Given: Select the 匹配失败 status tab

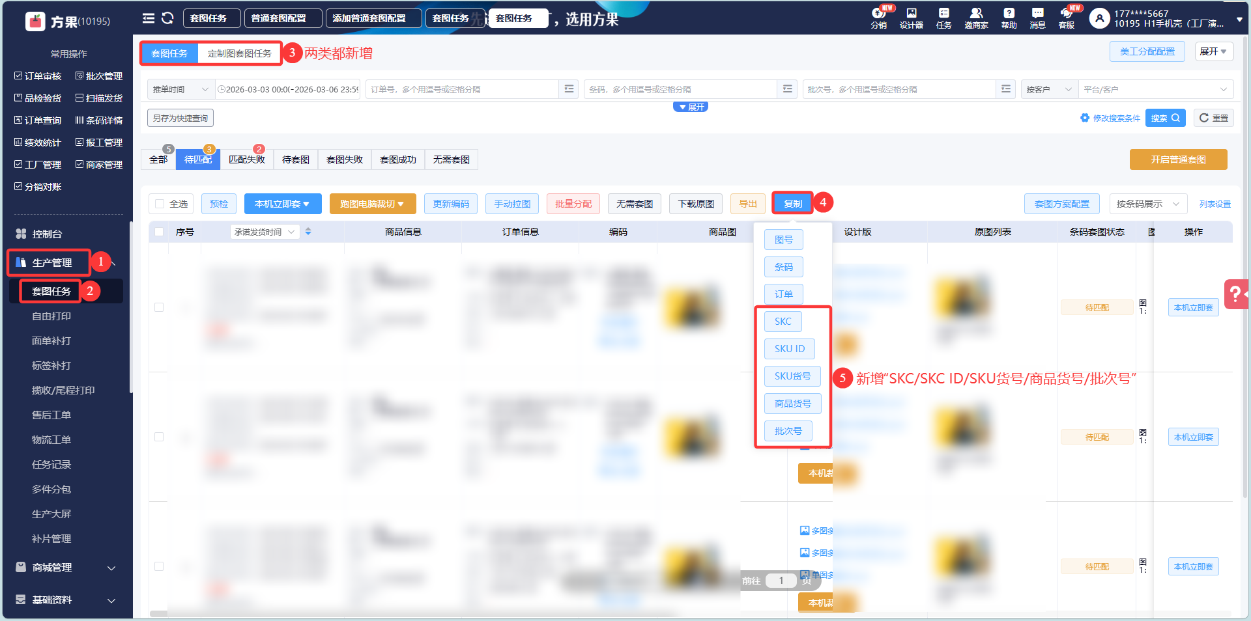Looking at the screenshot, I should (247, 159).
